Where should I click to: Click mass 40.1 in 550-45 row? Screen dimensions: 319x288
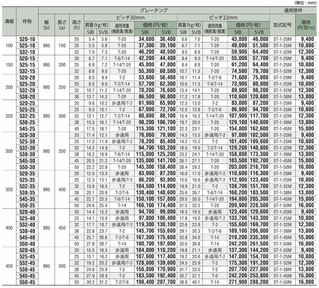tap(196, 282)
